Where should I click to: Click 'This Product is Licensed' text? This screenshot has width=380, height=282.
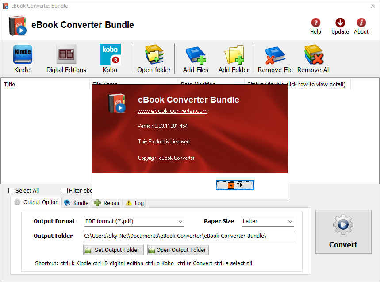pos(164,142)
